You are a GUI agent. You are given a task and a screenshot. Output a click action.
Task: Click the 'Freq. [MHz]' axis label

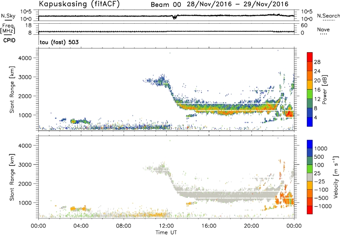8,29
